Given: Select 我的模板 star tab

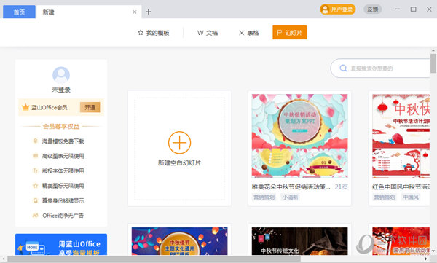Looking at the screenshot, I should 154,33.
